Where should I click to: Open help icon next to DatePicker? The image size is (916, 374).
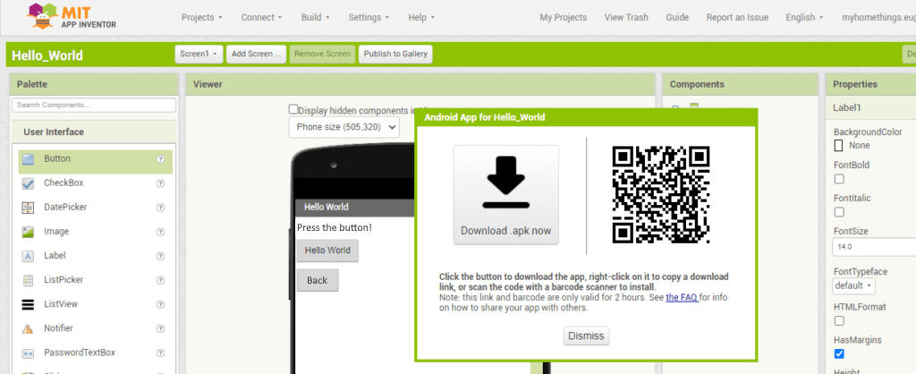pyautogui.click(x=161, y=208)
